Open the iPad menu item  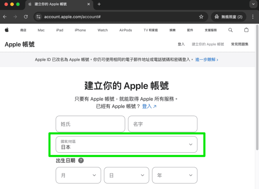(x=60, y=30)
